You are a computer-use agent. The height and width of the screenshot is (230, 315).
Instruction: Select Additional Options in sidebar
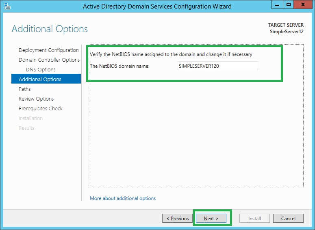coord(46,79)
